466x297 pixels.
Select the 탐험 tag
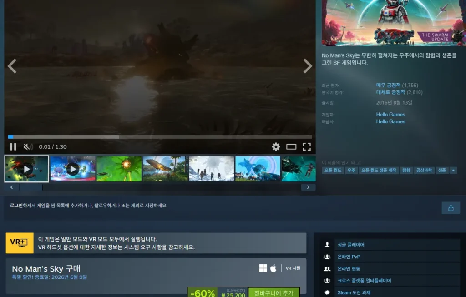[x=406, y=171]
